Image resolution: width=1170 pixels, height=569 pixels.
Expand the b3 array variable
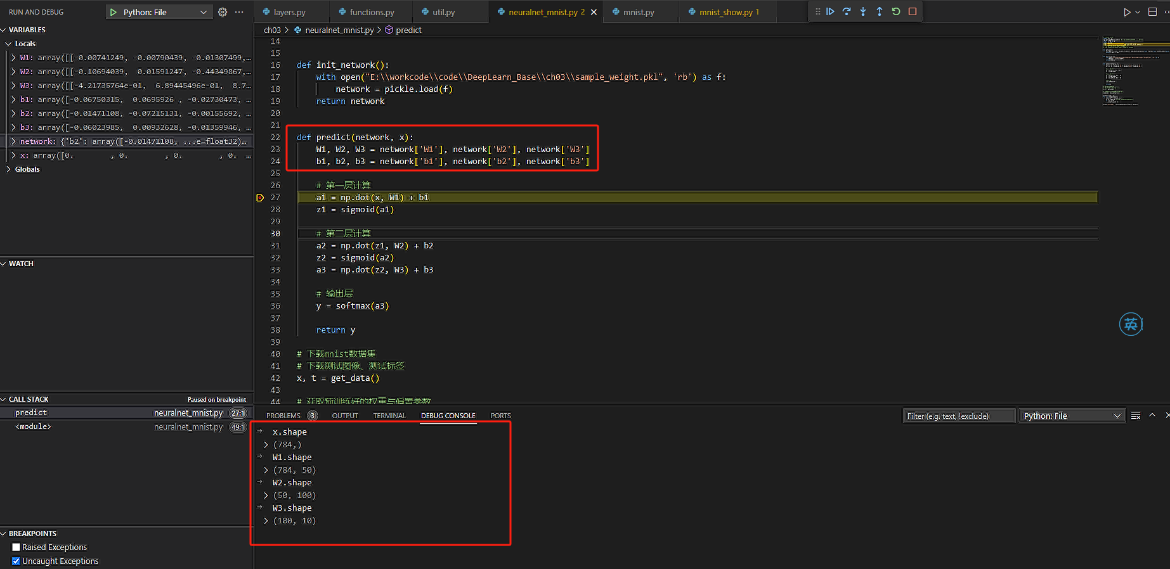click(13, 127)
